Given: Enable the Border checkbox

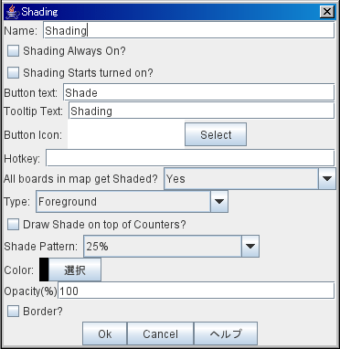Looking at the screenshot, I should pyautogui.click(x=13, y=312).
